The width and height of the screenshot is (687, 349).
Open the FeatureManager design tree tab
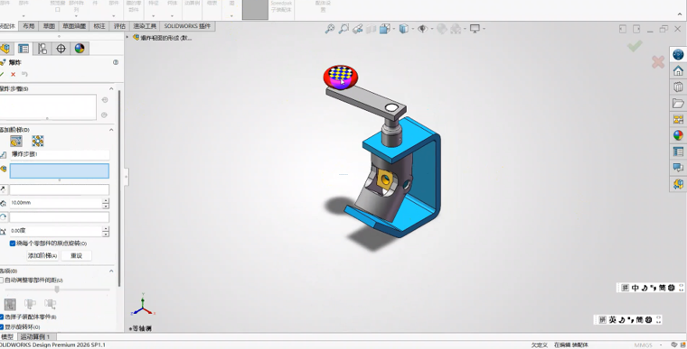click(x=5, y=48)
